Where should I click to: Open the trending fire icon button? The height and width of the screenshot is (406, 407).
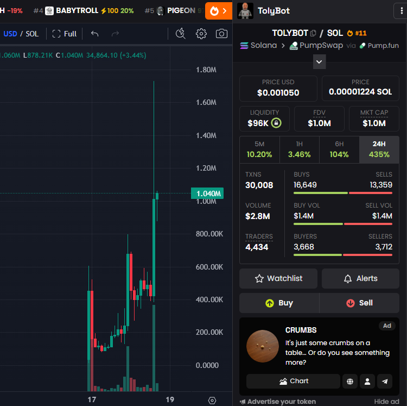click(219, 11)
